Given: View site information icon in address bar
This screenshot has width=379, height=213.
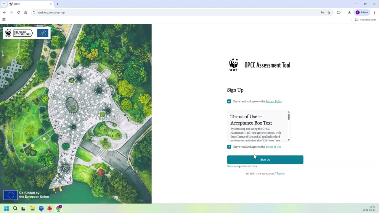Looking at the screenshot, I should coord(34,12).
